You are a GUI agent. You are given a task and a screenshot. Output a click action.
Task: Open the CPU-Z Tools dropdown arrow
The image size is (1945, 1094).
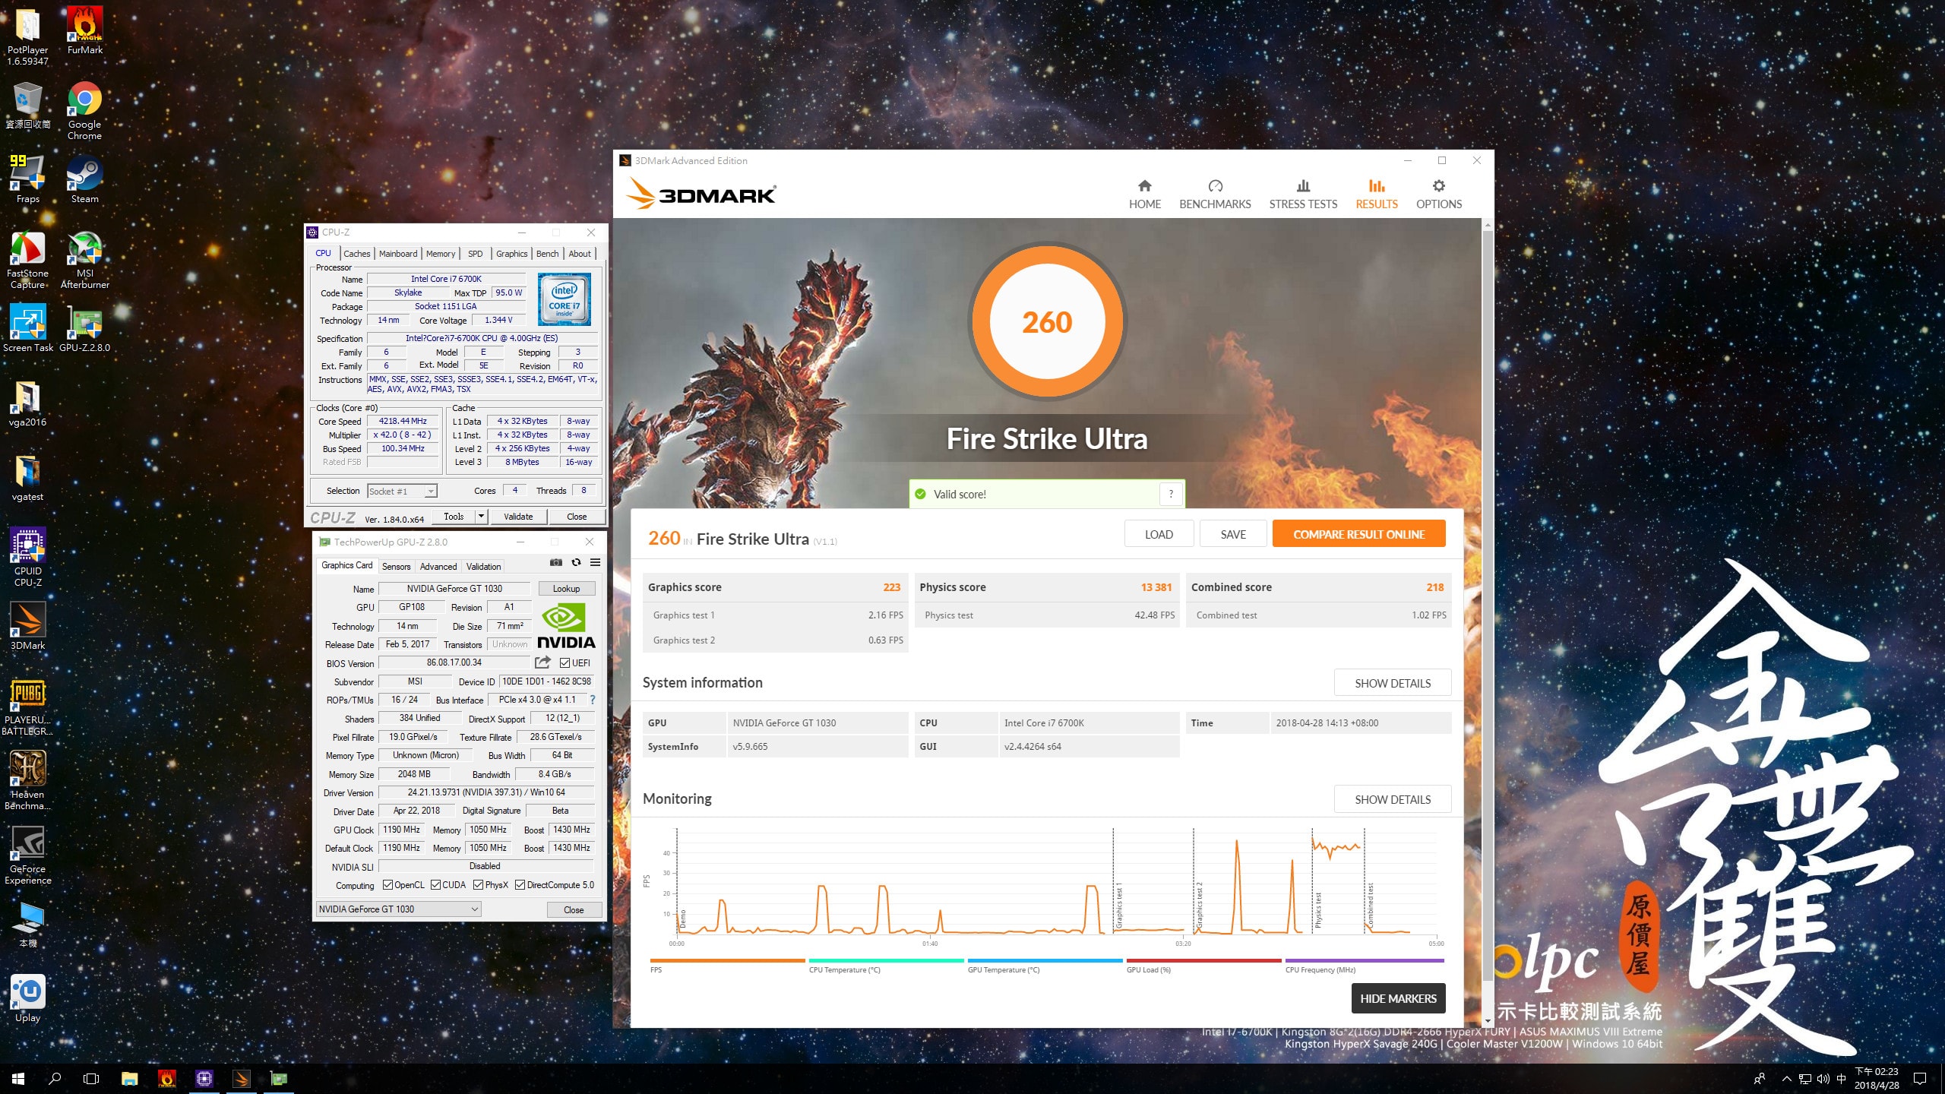[481, 517]
